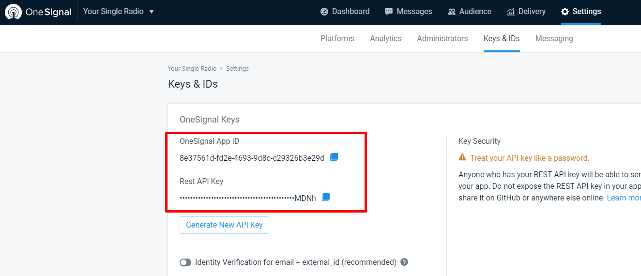Switch to the Analytics tab

pos(386,38)
